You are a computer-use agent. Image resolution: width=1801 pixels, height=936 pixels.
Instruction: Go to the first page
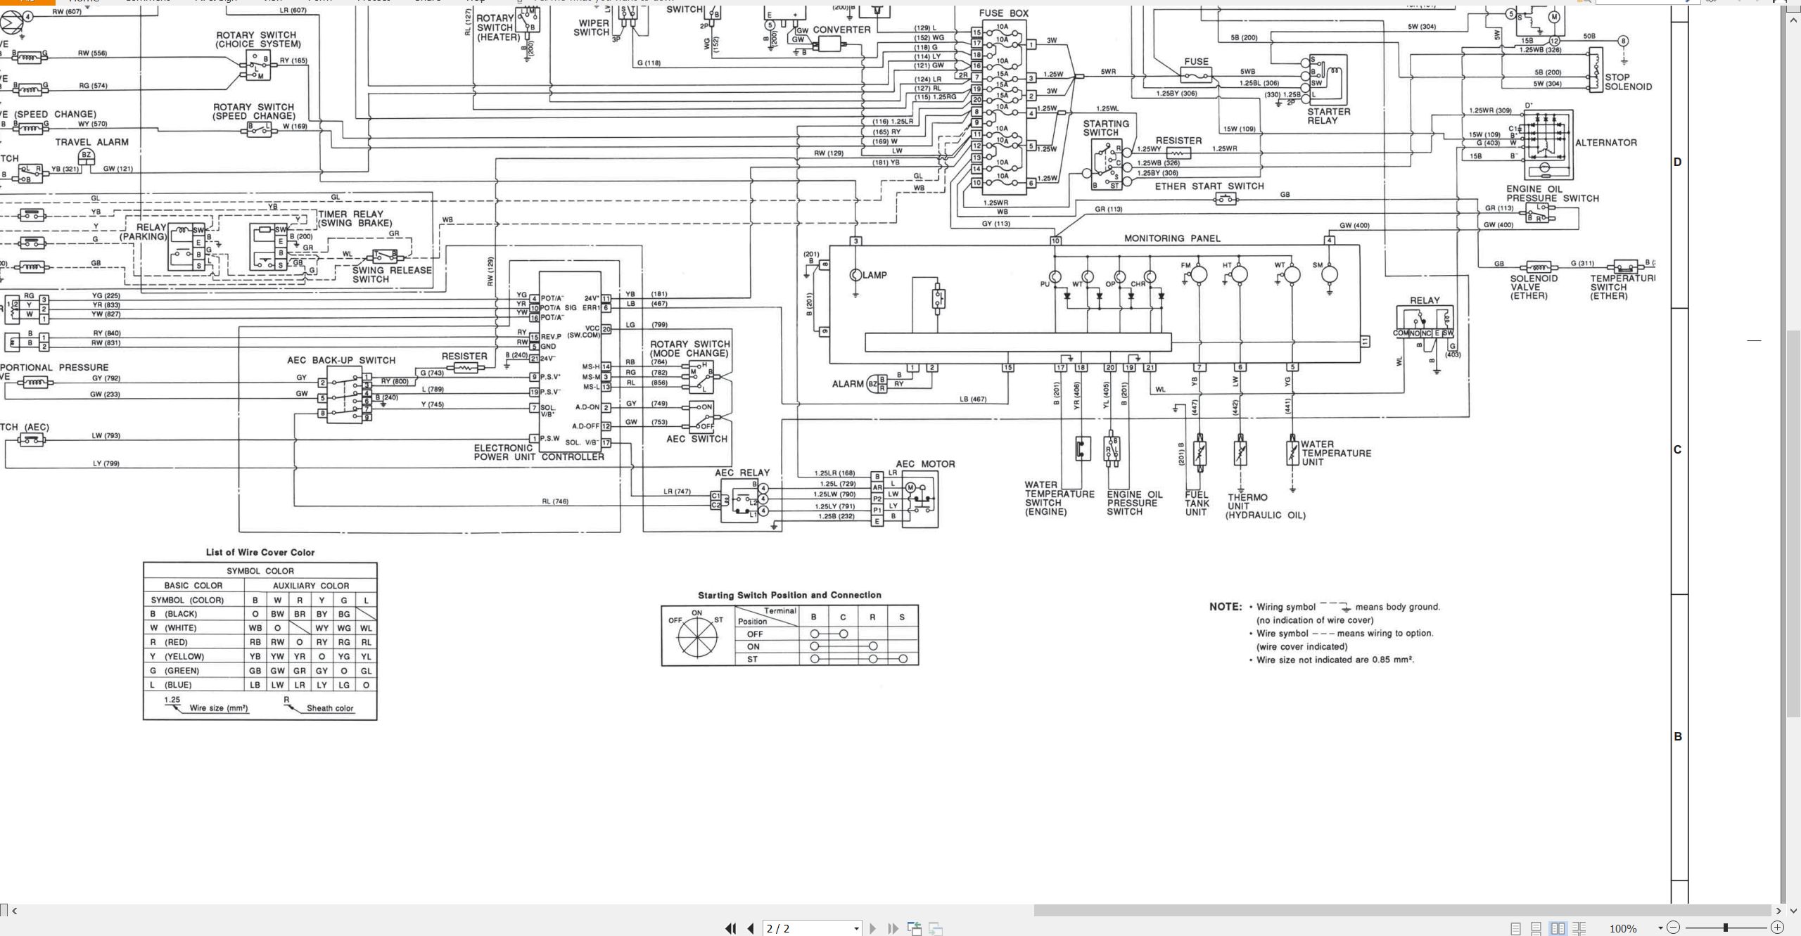tap(731, 928)
